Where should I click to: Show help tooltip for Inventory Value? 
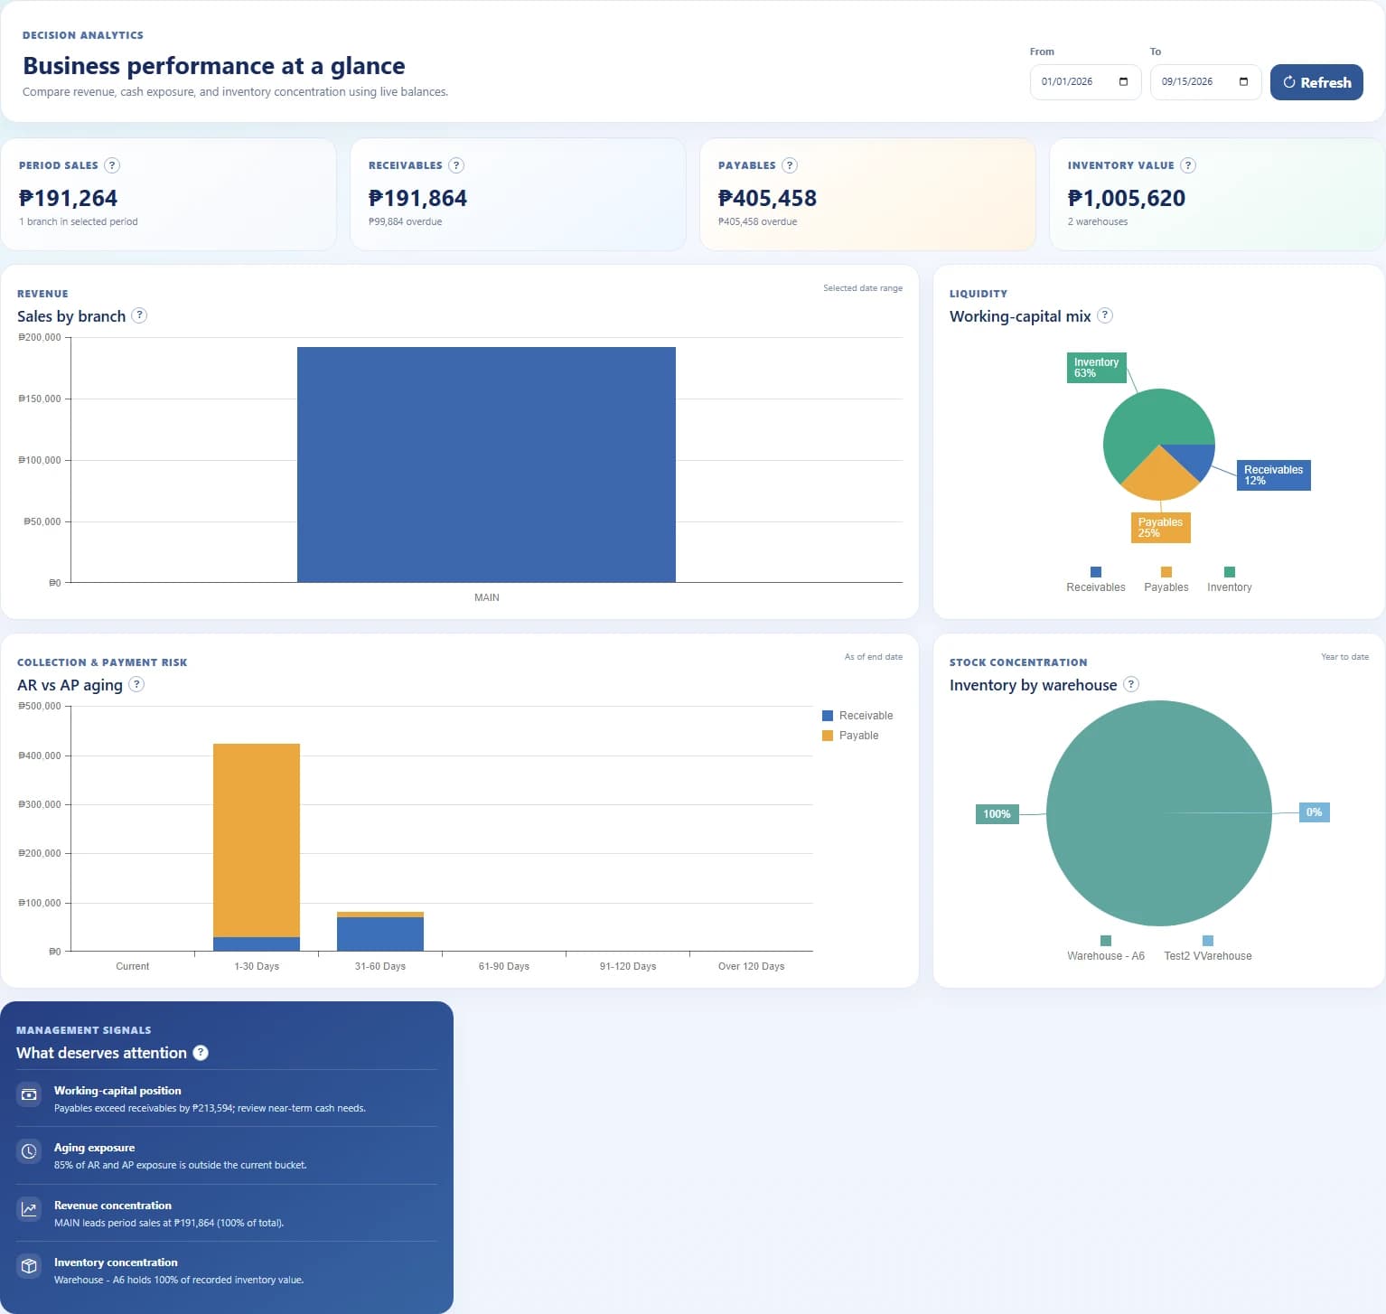pos(1188,165)
